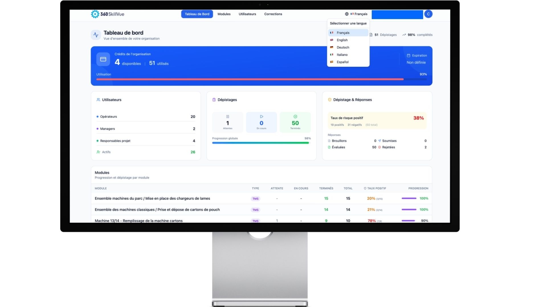Select the pause icon above Attentes count
The height and width of the screenshot is (307, 547).
pos(227,116)
